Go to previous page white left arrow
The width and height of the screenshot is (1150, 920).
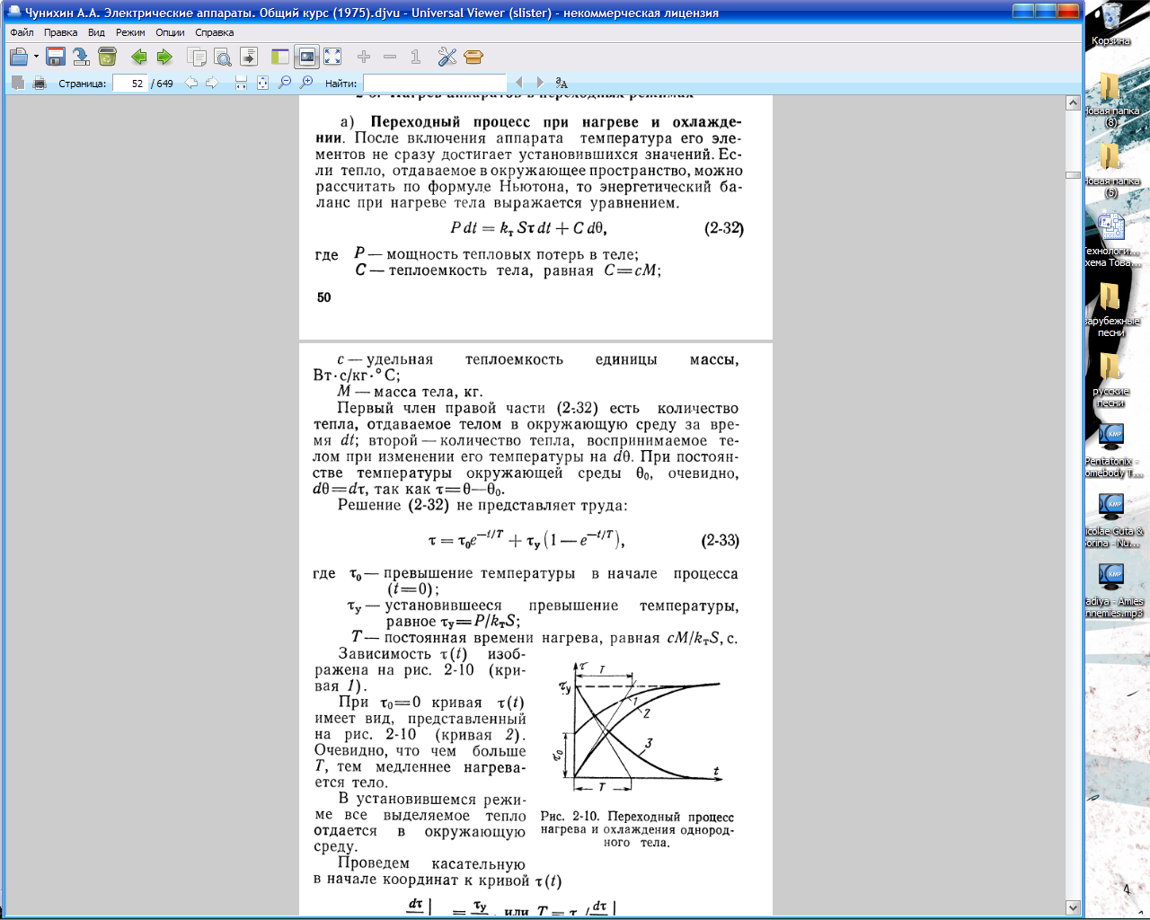tap(191, 83)
